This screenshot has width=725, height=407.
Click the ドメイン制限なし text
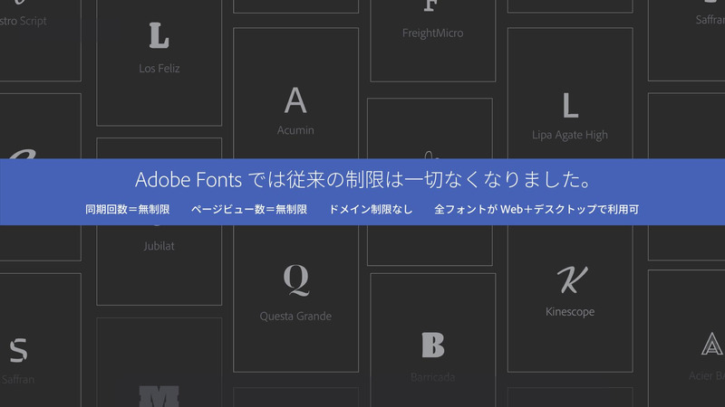click(371, 209)
